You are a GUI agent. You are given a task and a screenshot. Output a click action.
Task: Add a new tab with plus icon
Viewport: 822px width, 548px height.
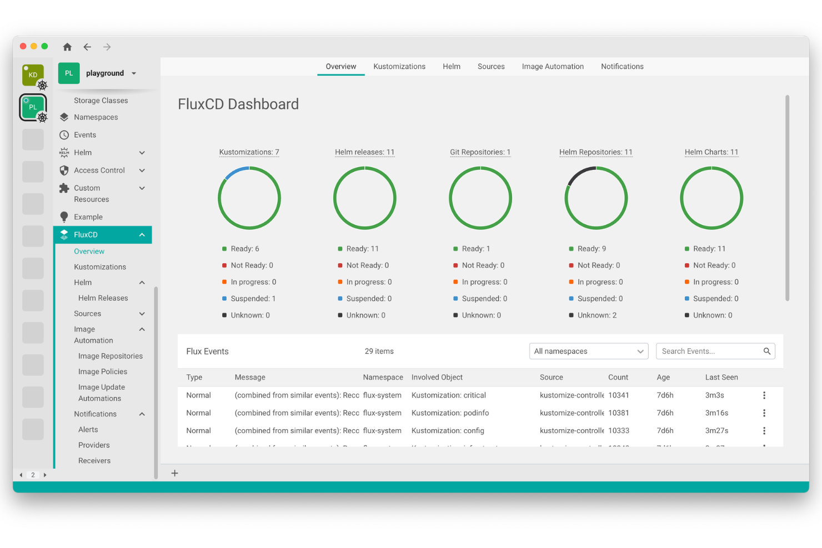pyautogui.click(x=174, y=473)
